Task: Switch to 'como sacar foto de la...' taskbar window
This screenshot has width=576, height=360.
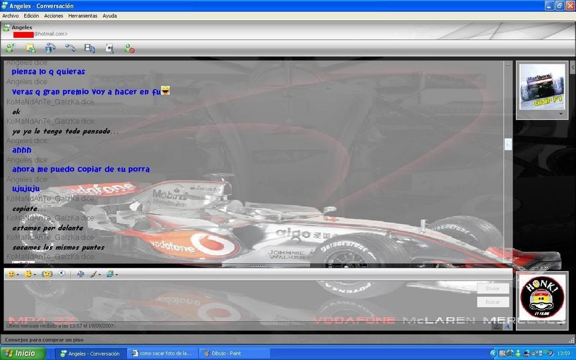Action: 163,353
